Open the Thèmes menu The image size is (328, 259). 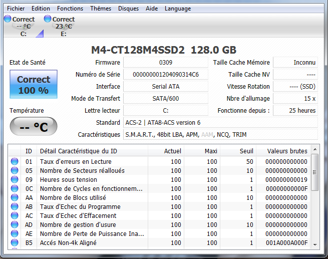pos(101,9)
